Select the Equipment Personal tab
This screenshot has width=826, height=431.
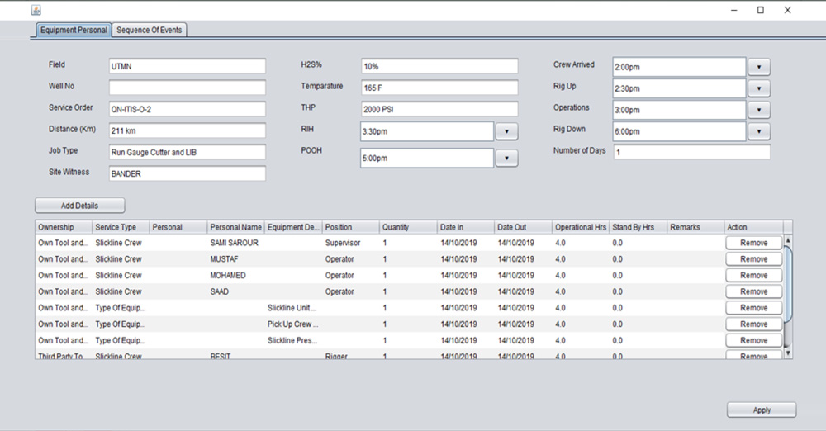pyautogui.click(x=74, y=31)
